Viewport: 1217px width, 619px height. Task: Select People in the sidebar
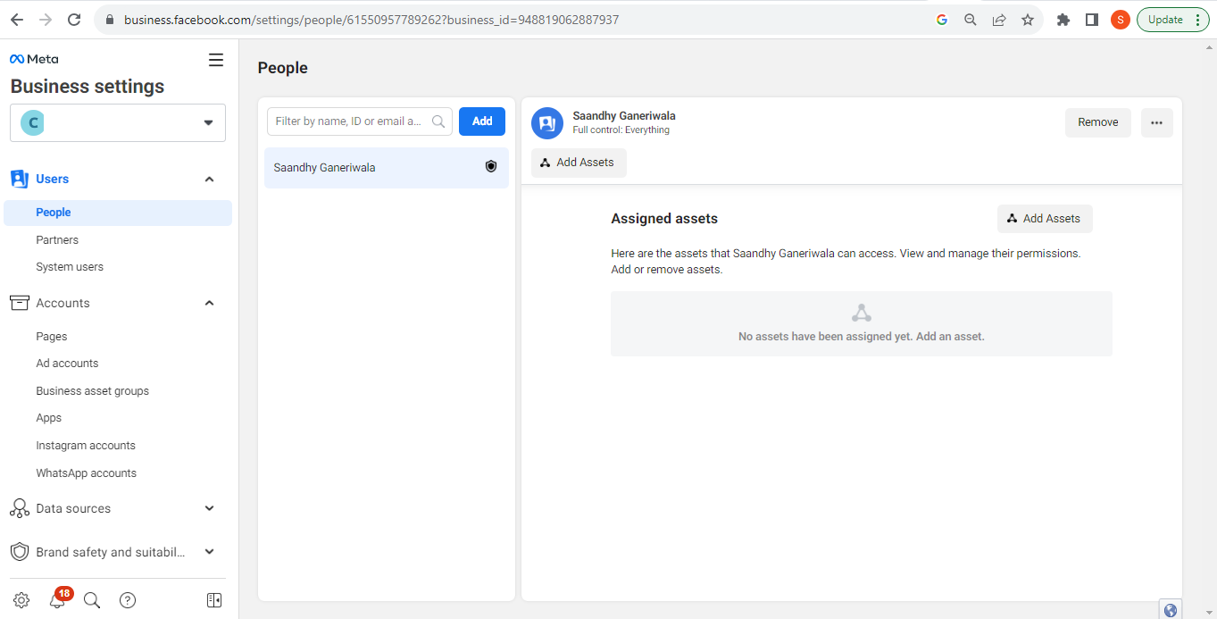point(118,213)
